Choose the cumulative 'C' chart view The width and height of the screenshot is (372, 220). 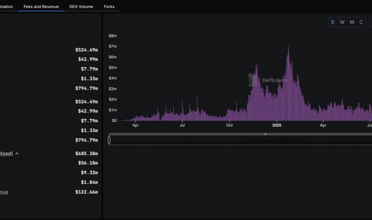coord(361,22)
